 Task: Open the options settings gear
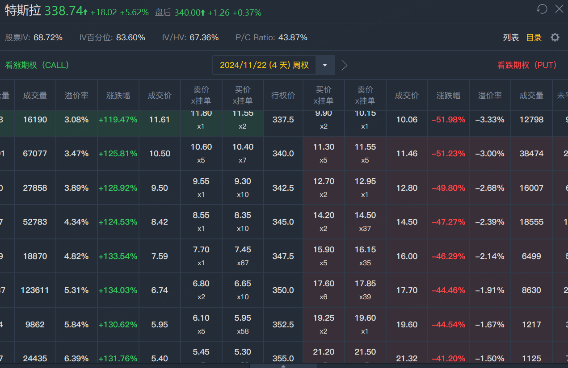[555, 38]
